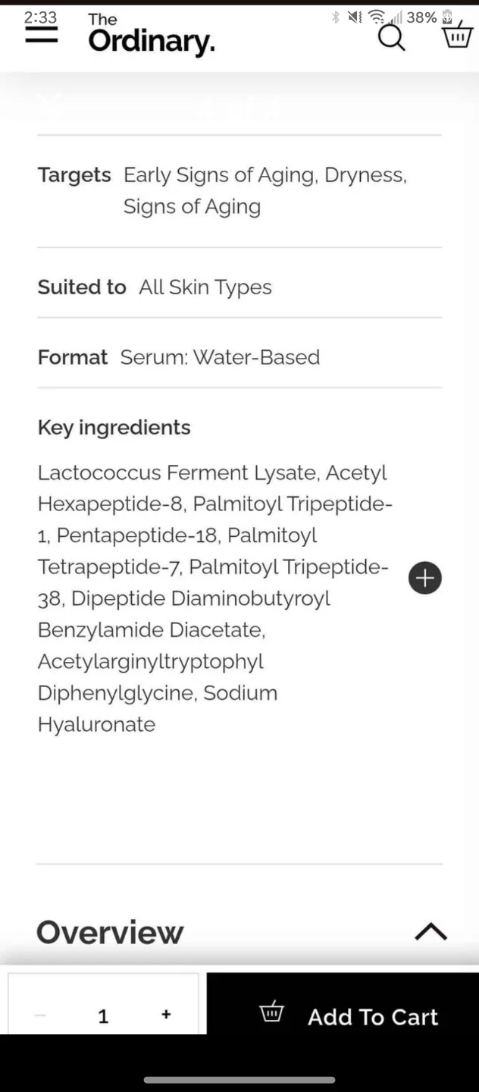
Task: Decrease quantity with the minus stepper
Action: (39, 1014)
